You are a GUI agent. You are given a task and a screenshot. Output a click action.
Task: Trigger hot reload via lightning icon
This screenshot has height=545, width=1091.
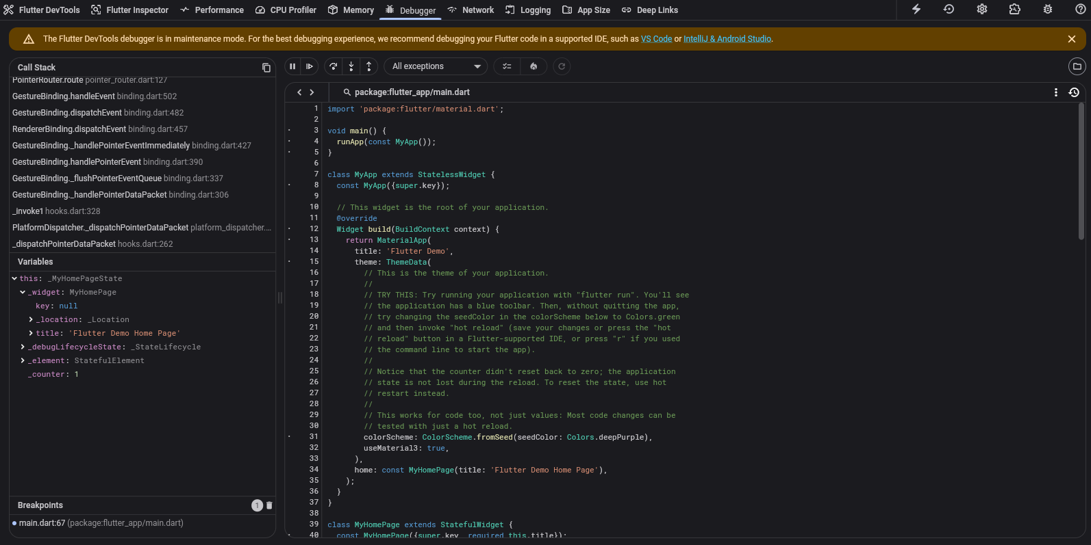pyautogui.click(x=916, y=10)
